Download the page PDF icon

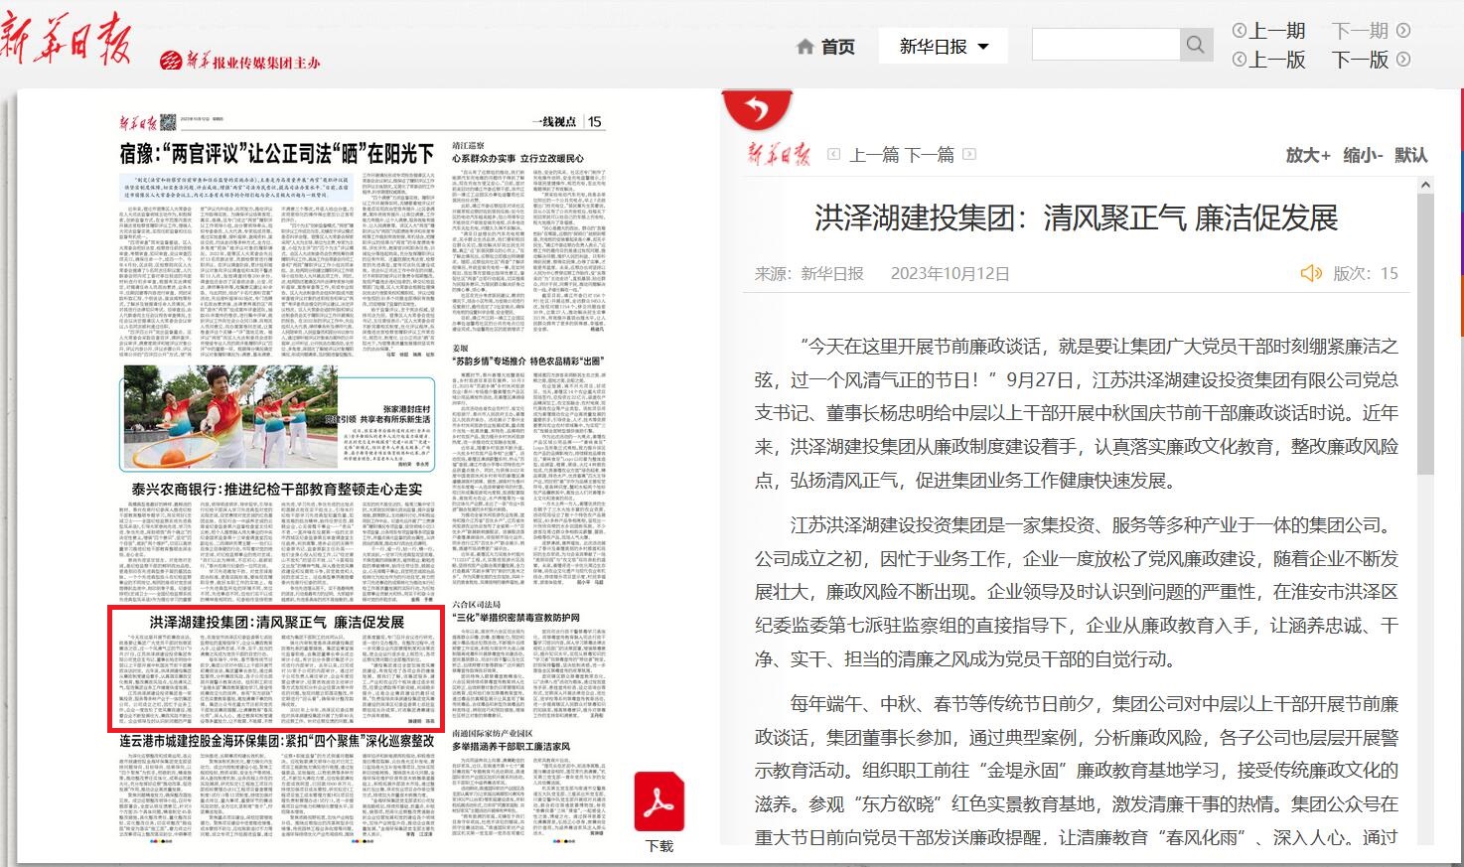(659, 803)
